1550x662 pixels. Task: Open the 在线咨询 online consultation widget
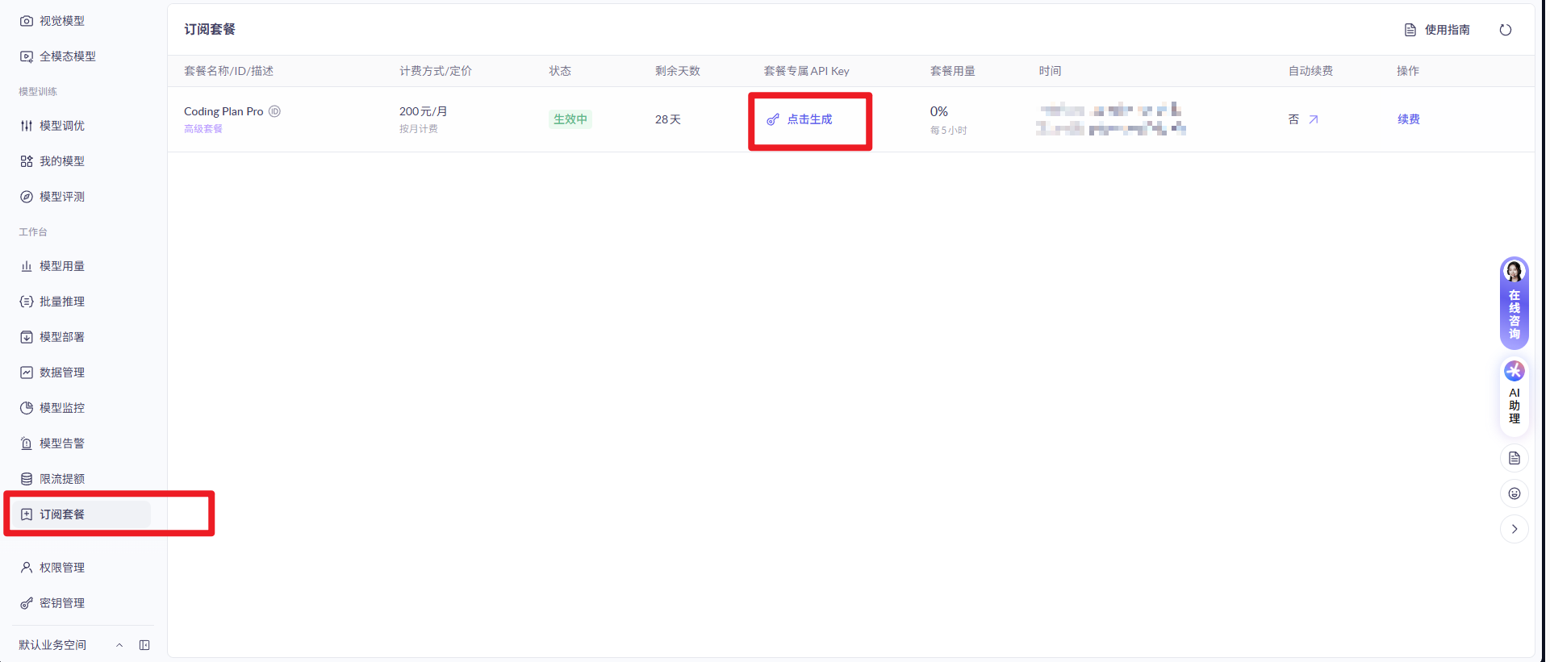coord(1514,303)
